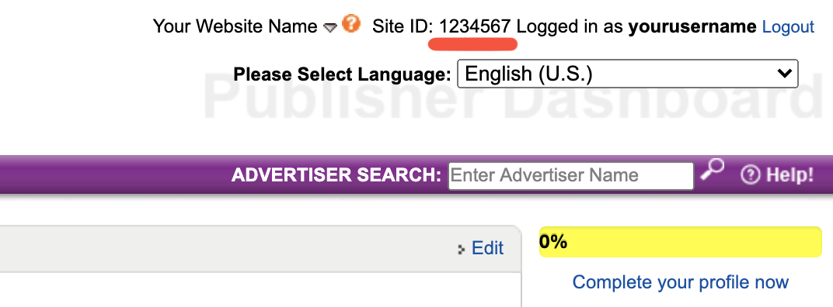Viewport: 833px width, 307px height.
Task: Click the Your Website Name text
Action: pos(235,26)
